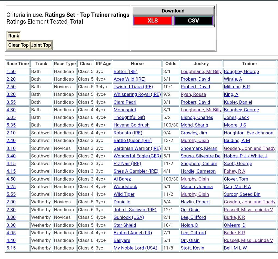Open the 1.50 Bath race link

tap(11, 71)
